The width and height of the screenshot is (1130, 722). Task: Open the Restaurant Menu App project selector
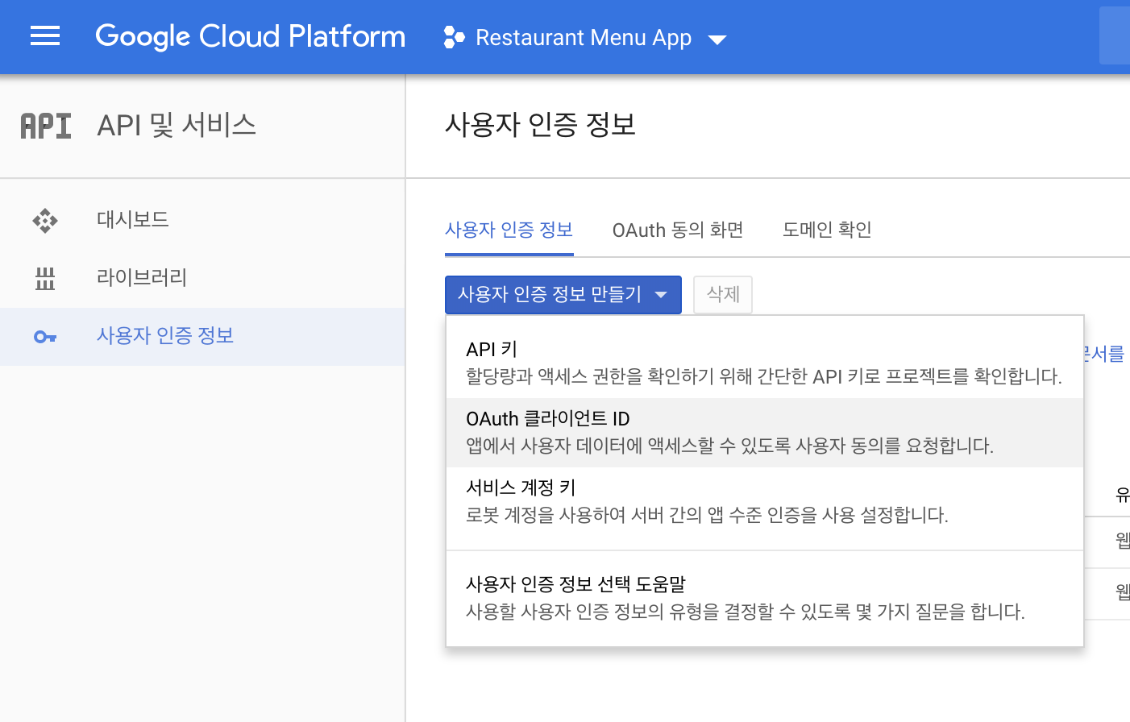[585, 38]
